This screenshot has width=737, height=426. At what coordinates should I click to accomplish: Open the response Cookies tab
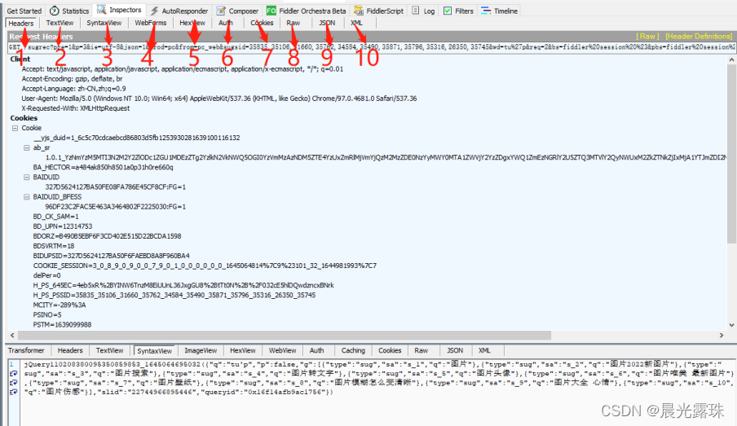391,350
